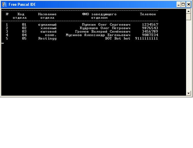Click the phone number 9876543
This screenshot has width=193, height=148.
150,28
